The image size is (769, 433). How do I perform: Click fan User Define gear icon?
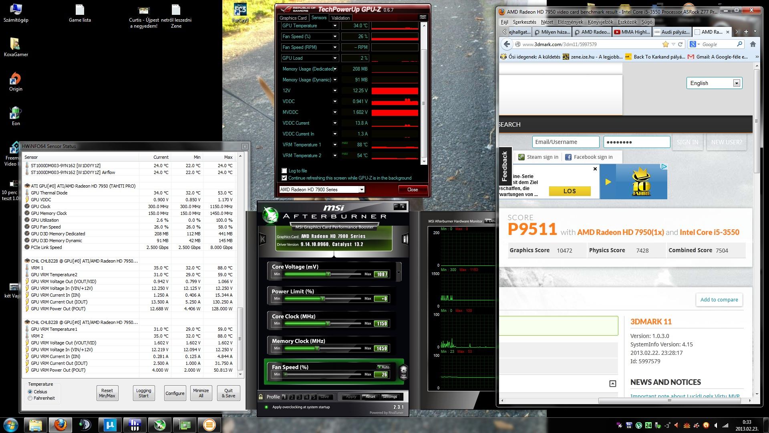click(x=403, y=371)
